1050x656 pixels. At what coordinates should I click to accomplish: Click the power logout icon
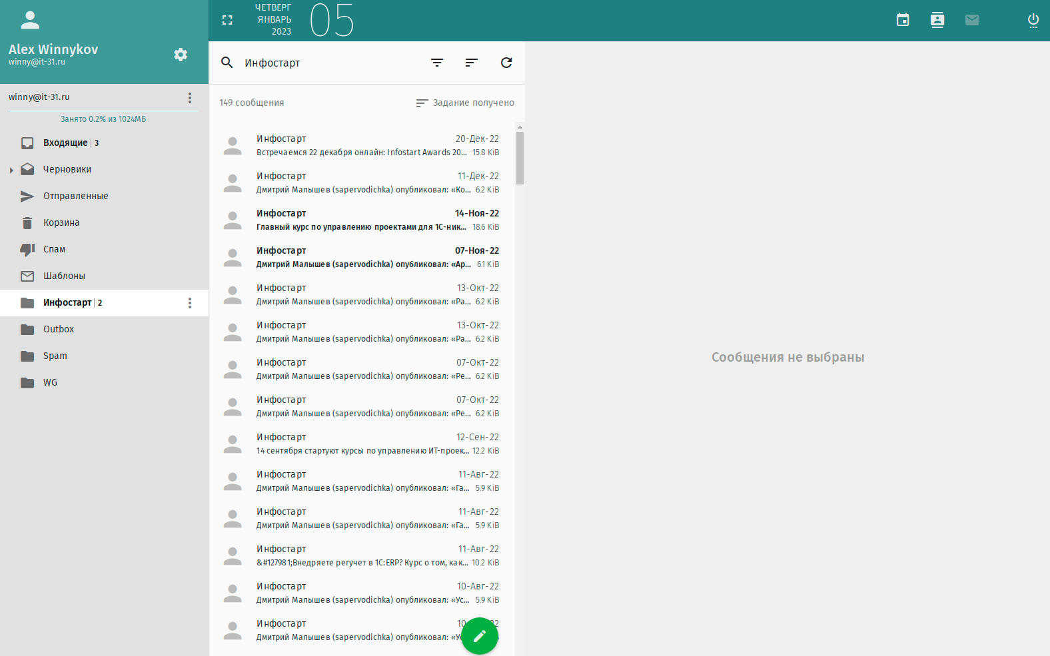(x=1033, y=20)
